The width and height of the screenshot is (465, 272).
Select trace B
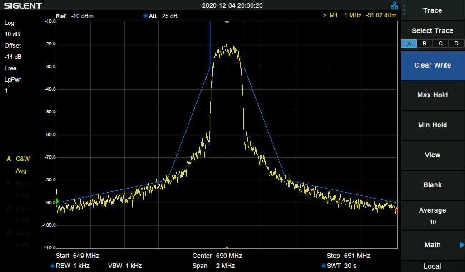coord(425,44)
